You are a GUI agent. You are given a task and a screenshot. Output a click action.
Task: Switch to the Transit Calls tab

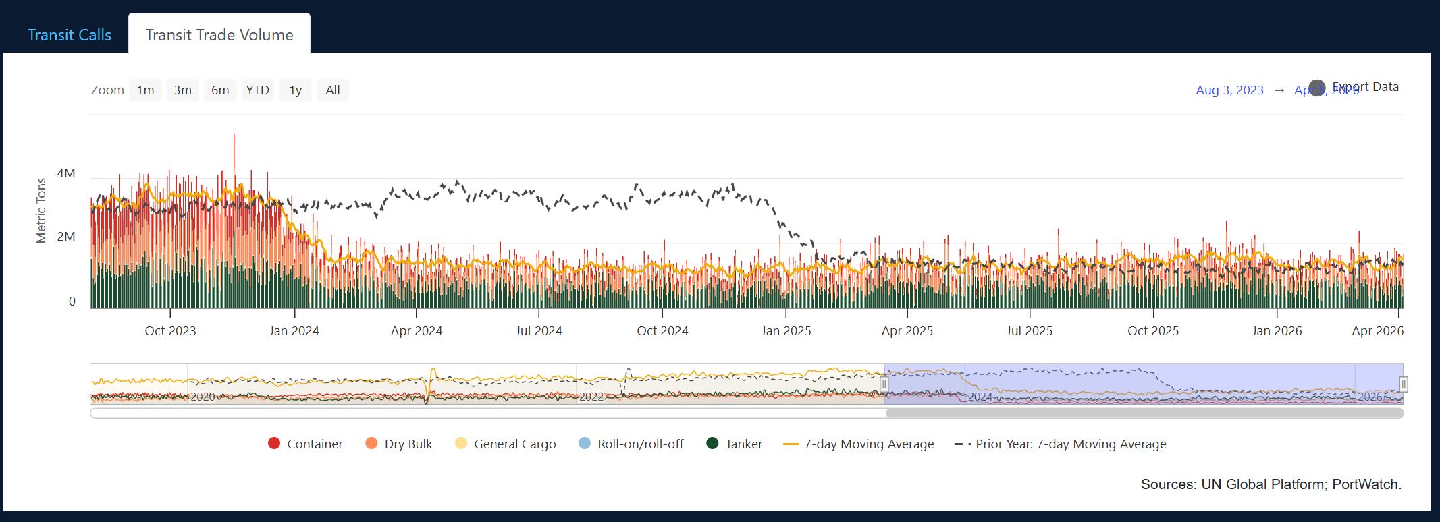(70, 35)
